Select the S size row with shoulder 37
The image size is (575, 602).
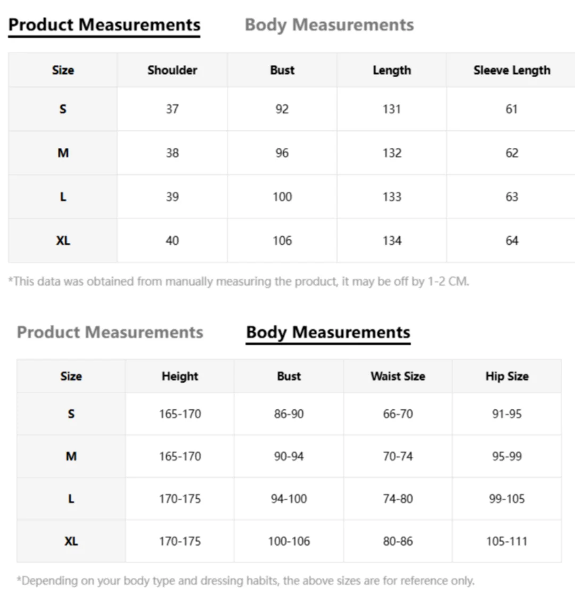292,109
